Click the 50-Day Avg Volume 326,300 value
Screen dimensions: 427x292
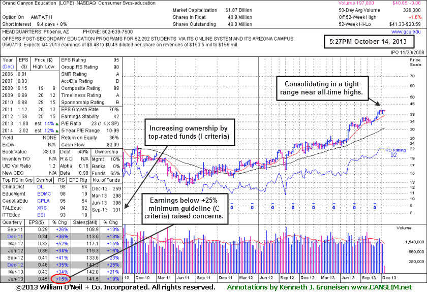[x=412, y=10]
